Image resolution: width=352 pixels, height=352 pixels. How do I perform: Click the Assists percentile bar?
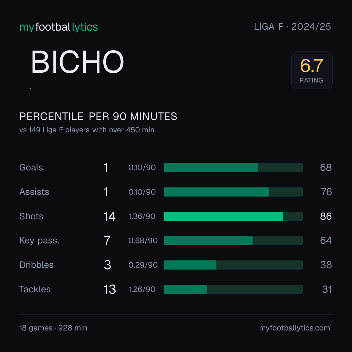233,192
